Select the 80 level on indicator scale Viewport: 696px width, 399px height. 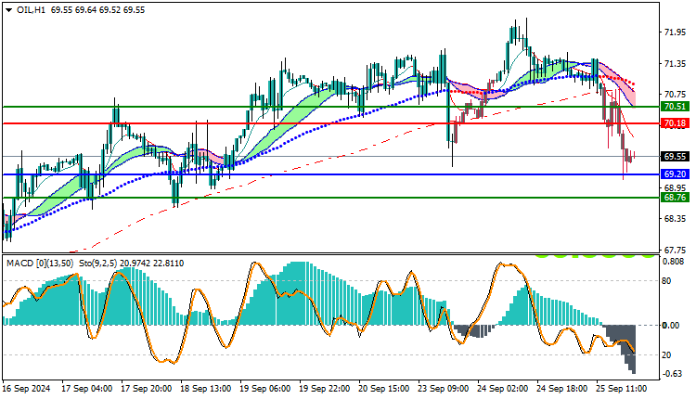tap(666, 281)
